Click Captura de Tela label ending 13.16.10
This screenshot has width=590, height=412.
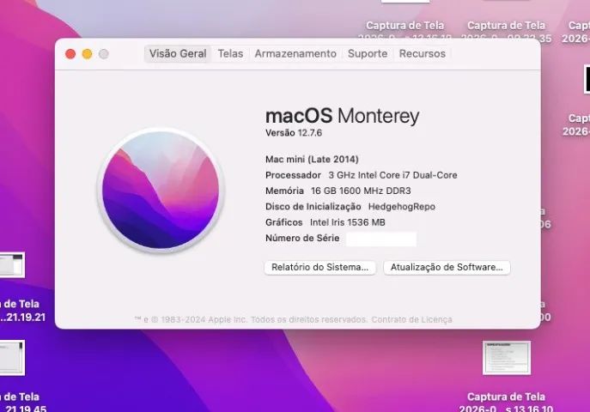[506, 403]
